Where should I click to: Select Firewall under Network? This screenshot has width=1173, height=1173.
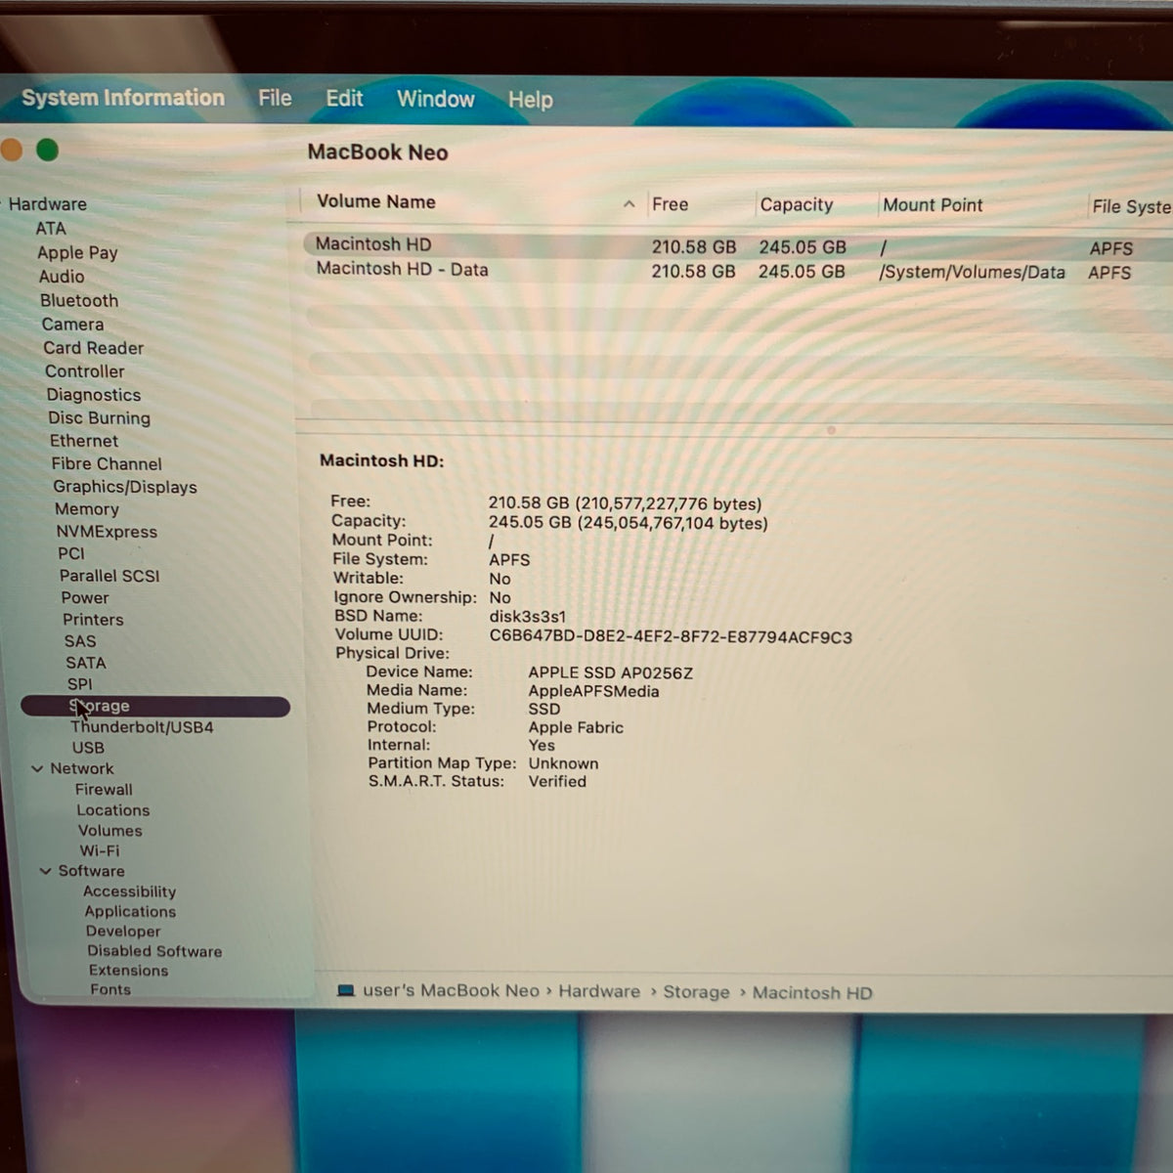pos(104,790)
